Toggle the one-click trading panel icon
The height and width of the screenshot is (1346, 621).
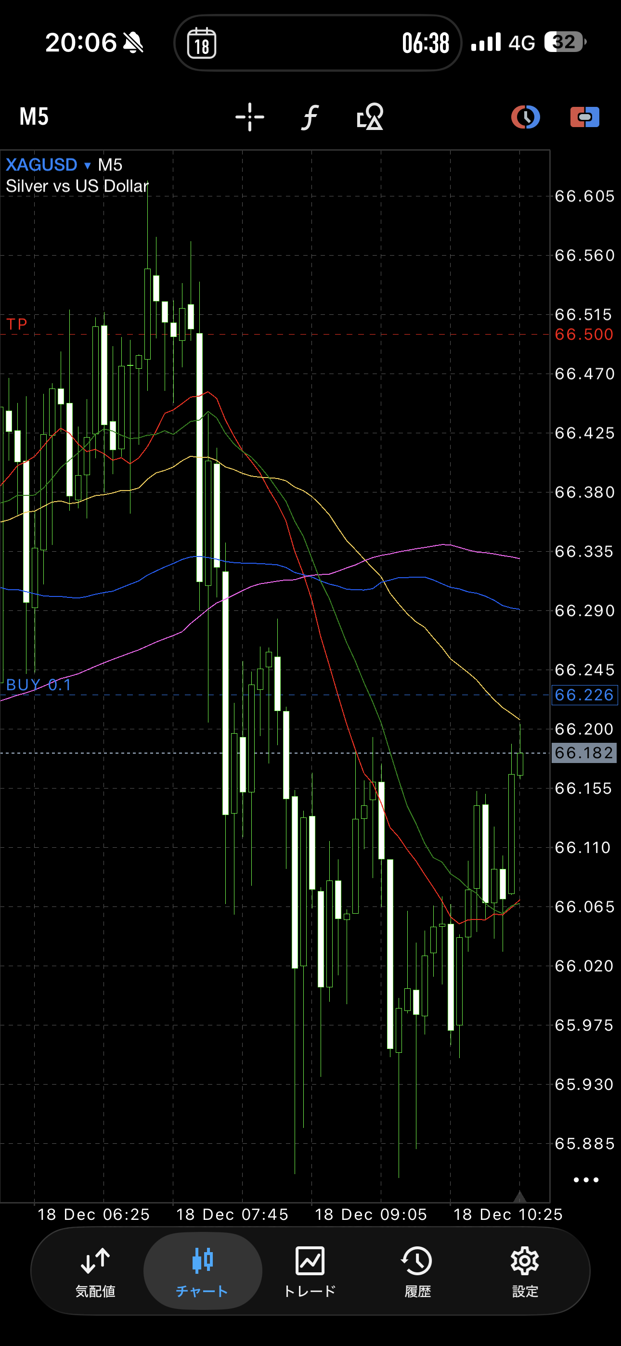pyautogui.click(x=584, y=117)
